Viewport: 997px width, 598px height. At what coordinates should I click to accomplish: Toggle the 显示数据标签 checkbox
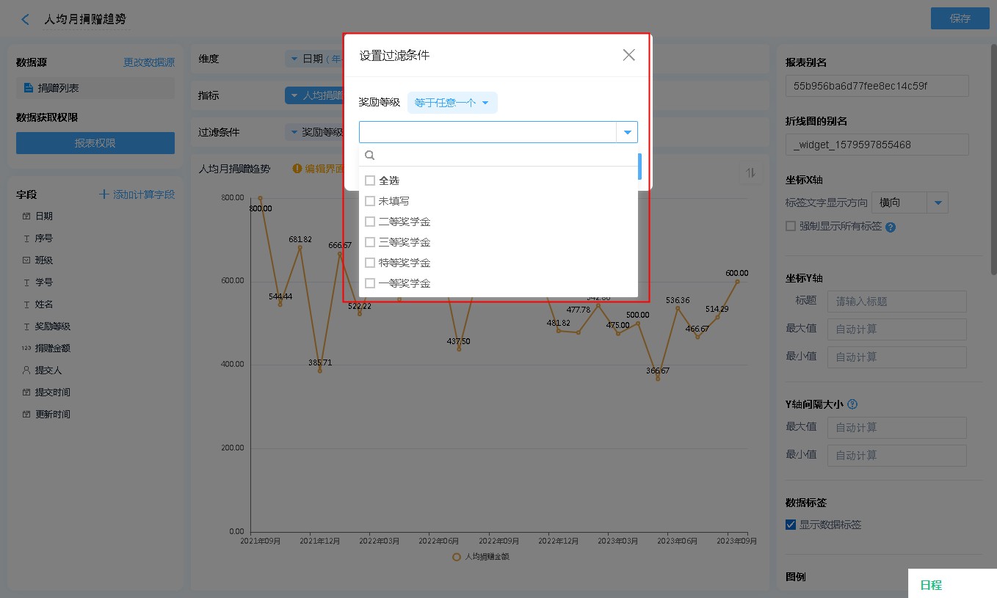coord(791,525)
